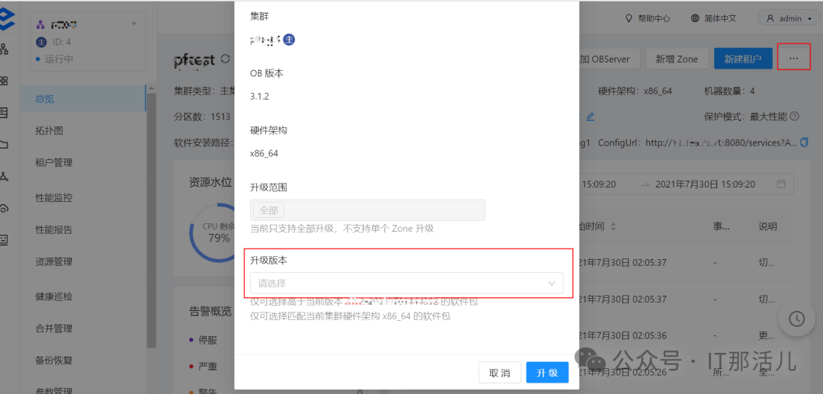823x394 pixels.
Task: Open 性能报告 in the side menu
Action: click(x=82, y=230)
